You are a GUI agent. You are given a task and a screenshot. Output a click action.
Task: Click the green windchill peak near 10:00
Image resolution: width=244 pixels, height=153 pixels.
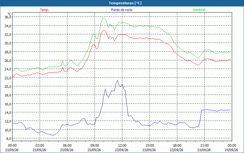coord(104,18)
